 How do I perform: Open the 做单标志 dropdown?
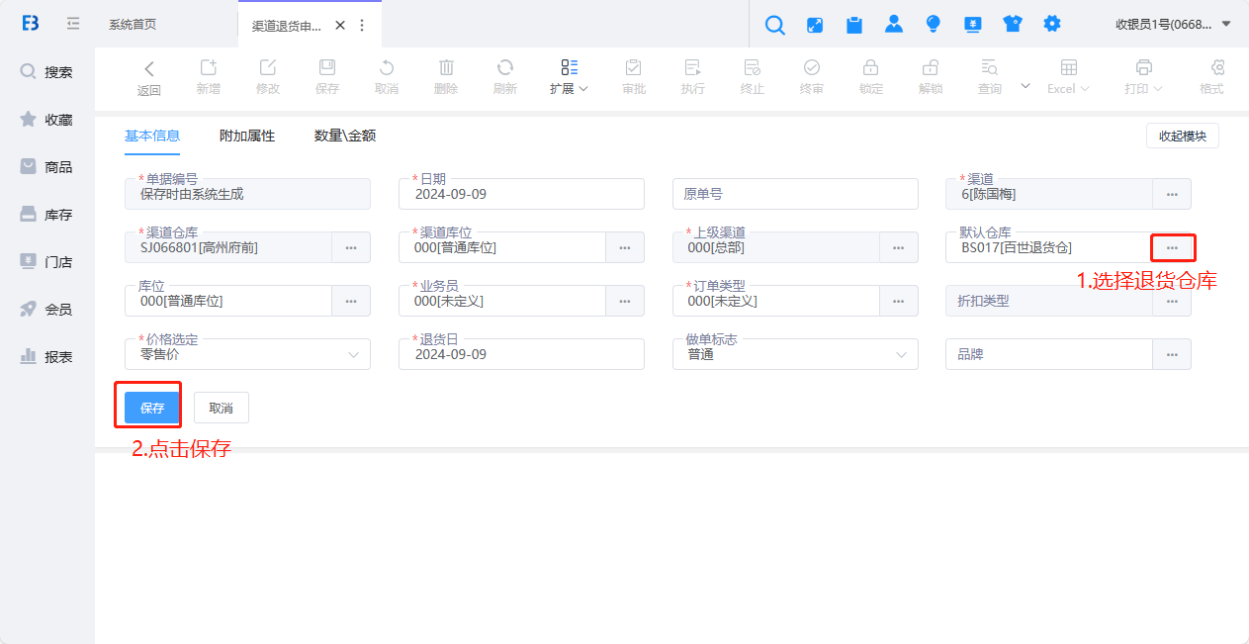(795, 354)
